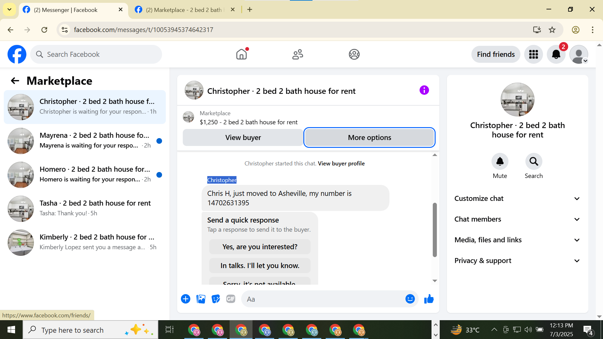Image resolution: width=603 pixels, height=339 pixels.
Task: Switch to the Marketplace browser tab
Action: (x=184, y=10)
